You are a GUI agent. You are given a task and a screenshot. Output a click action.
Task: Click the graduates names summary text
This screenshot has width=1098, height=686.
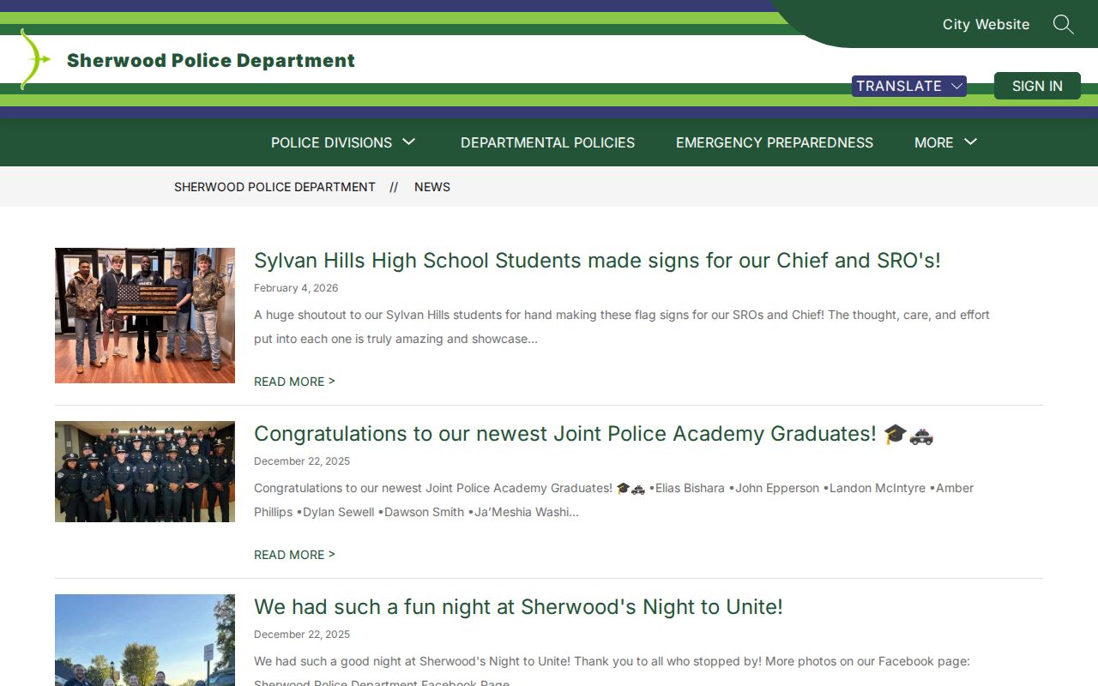614,500
